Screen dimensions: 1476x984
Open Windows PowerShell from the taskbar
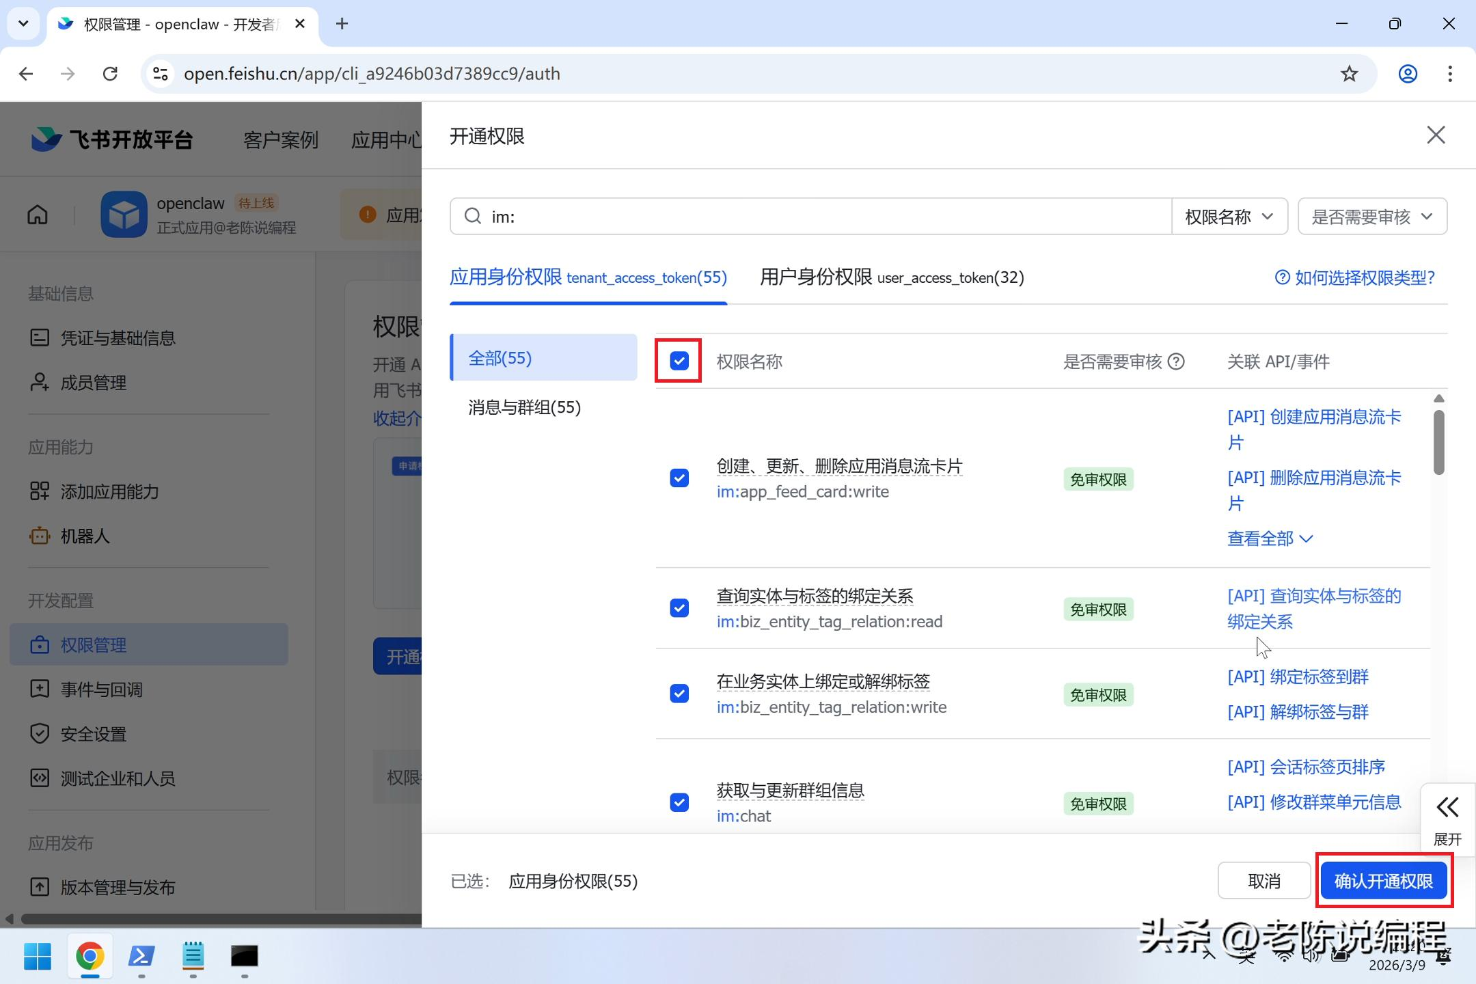(141, 956)
